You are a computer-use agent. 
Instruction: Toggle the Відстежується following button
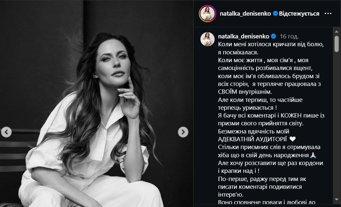click(x=299, y=14)
